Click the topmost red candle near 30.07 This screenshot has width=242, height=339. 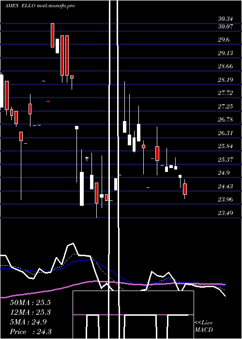coord(52,35)
